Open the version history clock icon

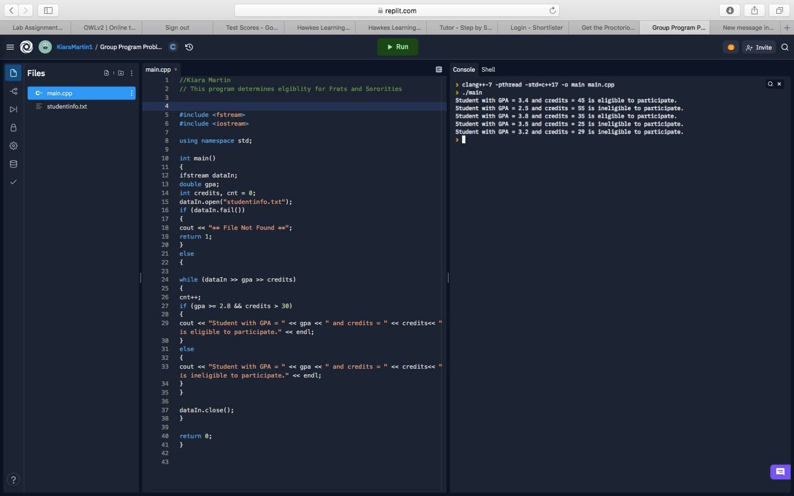[x=189, y=47]
